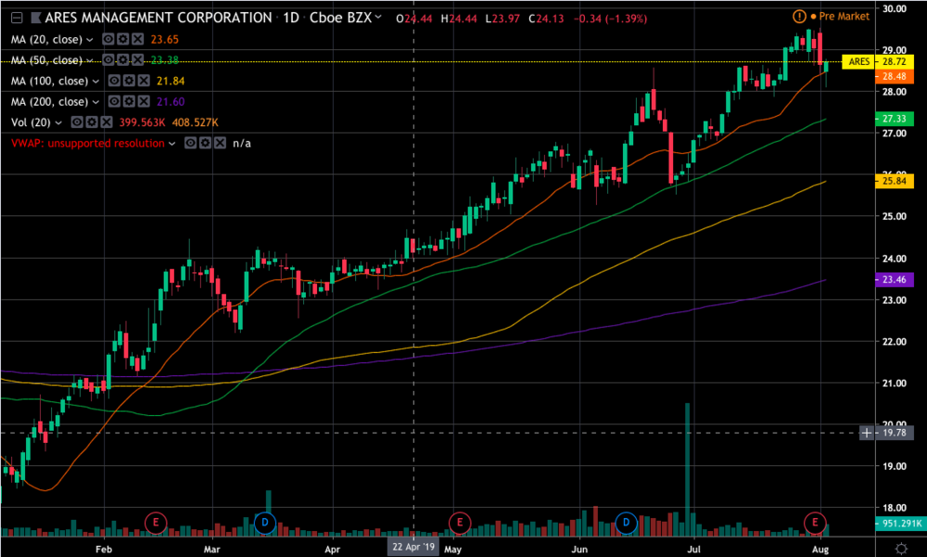Click the Pre Market warning icon
This screenshot has height=557, width=927.
pos(800,17)
